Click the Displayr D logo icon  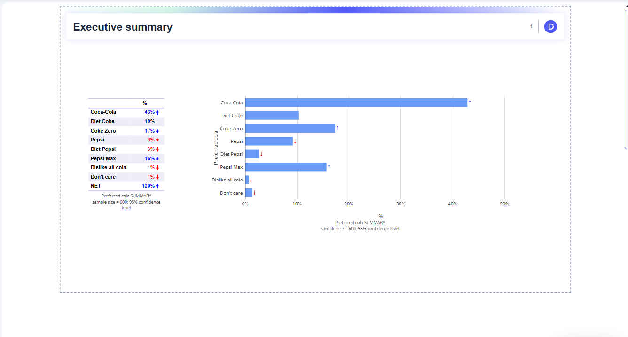550,27
